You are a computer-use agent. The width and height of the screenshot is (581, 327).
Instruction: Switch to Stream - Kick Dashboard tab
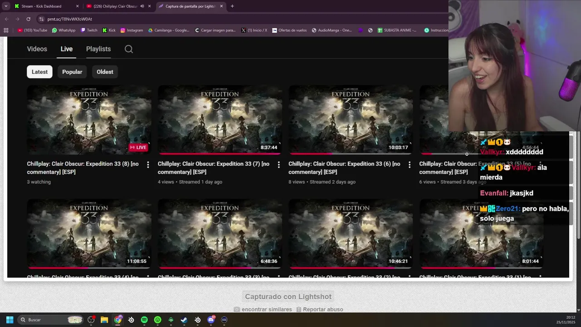(47, 6)
